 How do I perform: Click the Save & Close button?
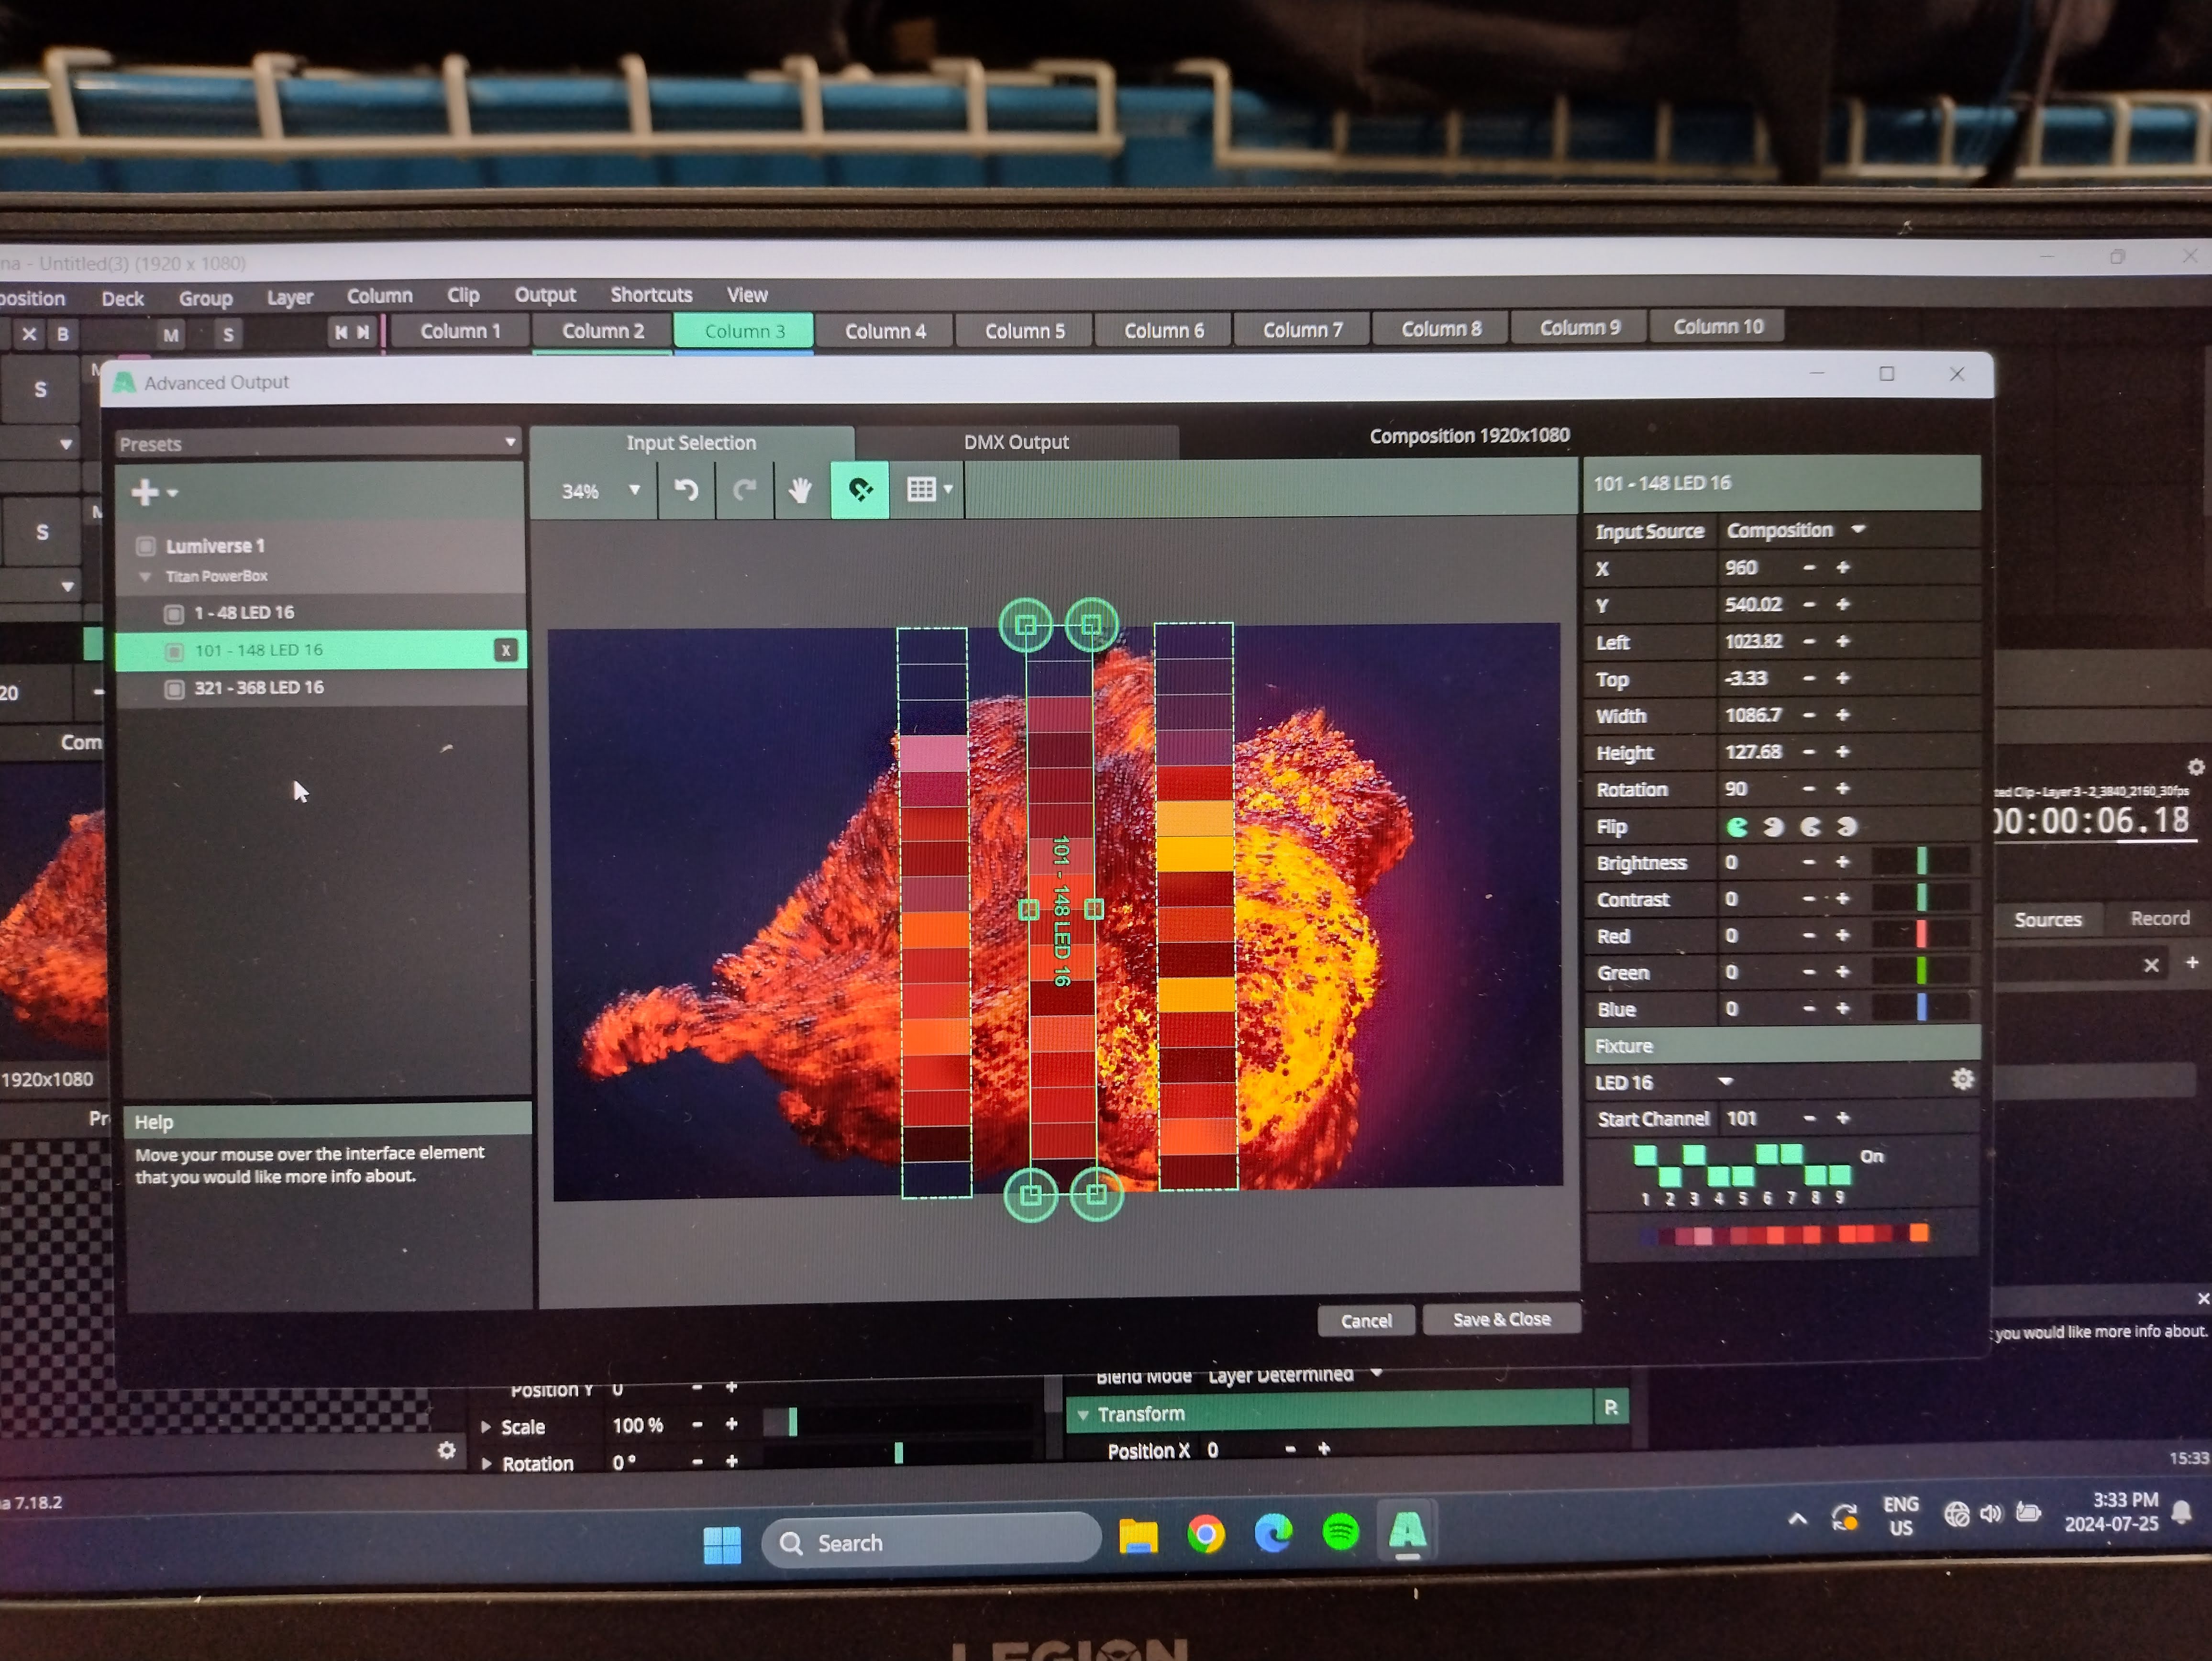pyautogui.click(x=1500, y=1320)
